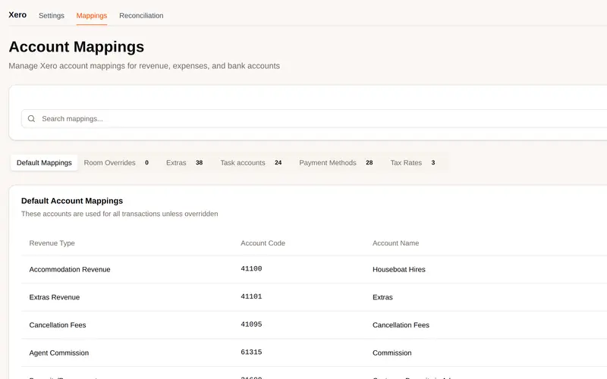This screenshot has height=379, width=607.
Task: Click the Houseboat Hires account name
Action: [399, 270]
